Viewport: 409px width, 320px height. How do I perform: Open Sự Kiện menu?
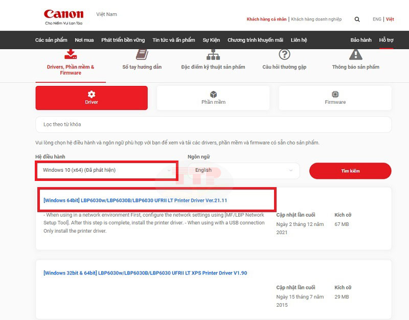211,40
